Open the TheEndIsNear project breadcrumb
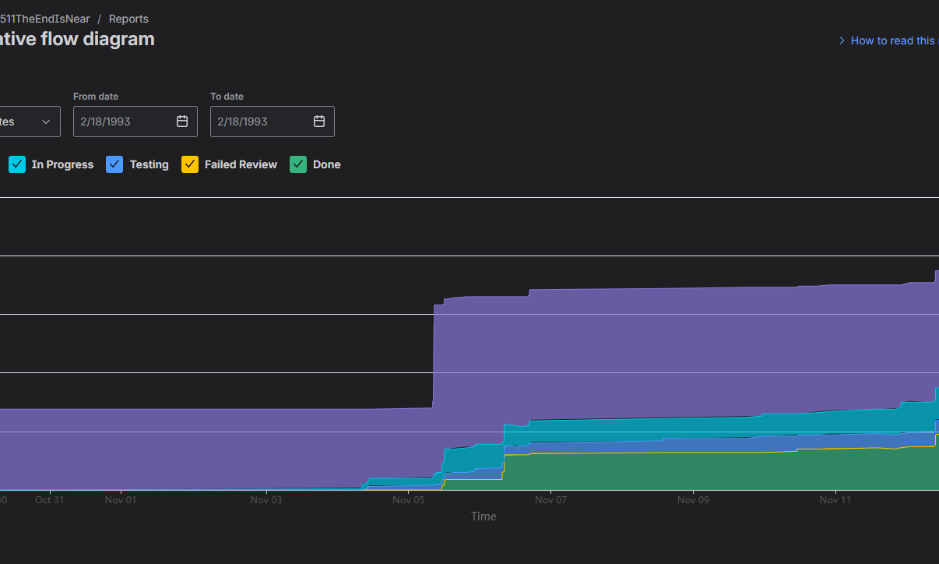Viewport: 939px width, 564px height. (x=45, y=19)
